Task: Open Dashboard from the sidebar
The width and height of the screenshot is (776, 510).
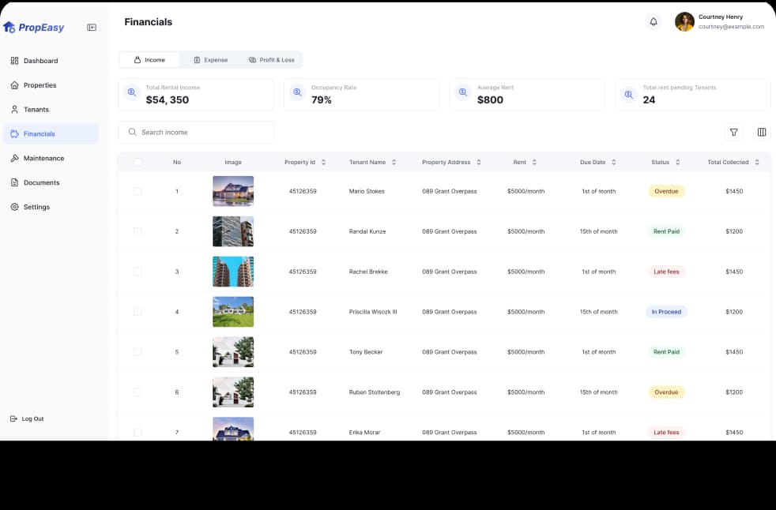Action: coord(51,60)
